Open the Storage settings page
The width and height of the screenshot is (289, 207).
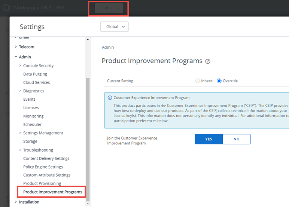coord(30,141)
